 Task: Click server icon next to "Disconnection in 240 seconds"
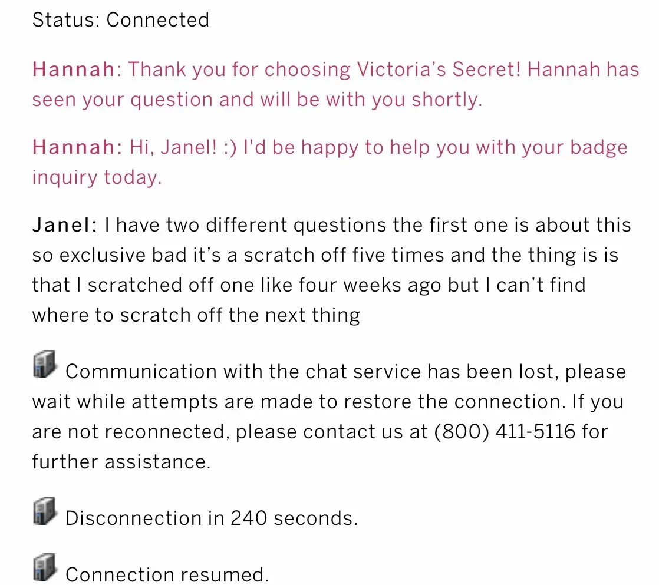(44, 510)
